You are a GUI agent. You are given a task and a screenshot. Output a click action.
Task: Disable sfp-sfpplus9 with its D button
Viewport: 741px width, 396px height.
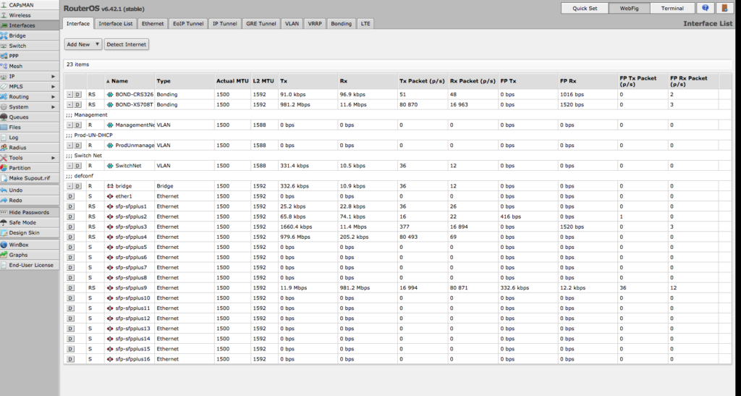(70, 288)
